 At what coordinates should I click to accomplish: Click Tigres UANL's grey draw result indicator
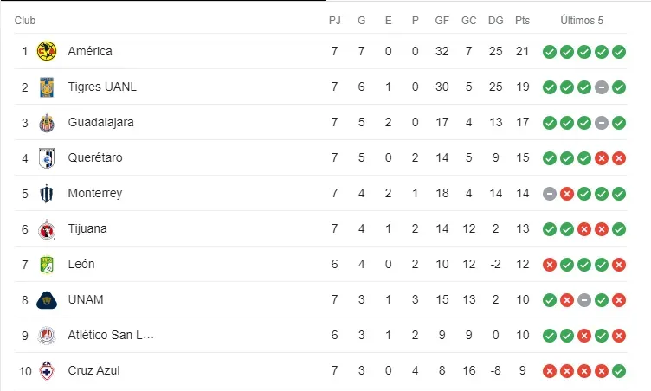click(x=601, y=87)
